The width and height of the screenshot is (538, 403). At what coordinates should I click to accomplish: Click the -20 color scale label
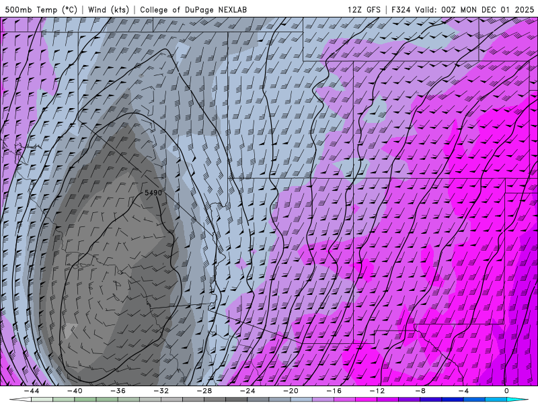(x=291, y=391)
